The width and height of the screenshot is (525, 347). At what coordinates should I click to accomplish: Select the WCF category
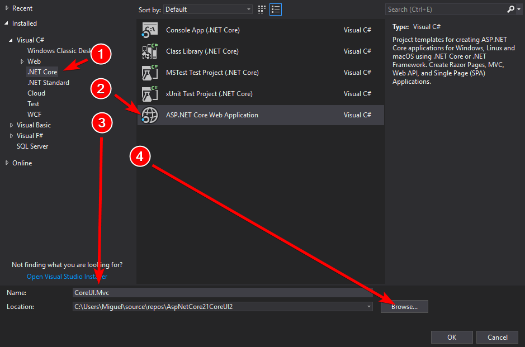[34, 115]
